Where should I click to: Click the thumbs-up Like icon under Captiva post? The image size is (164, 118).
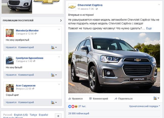point(70,99)
